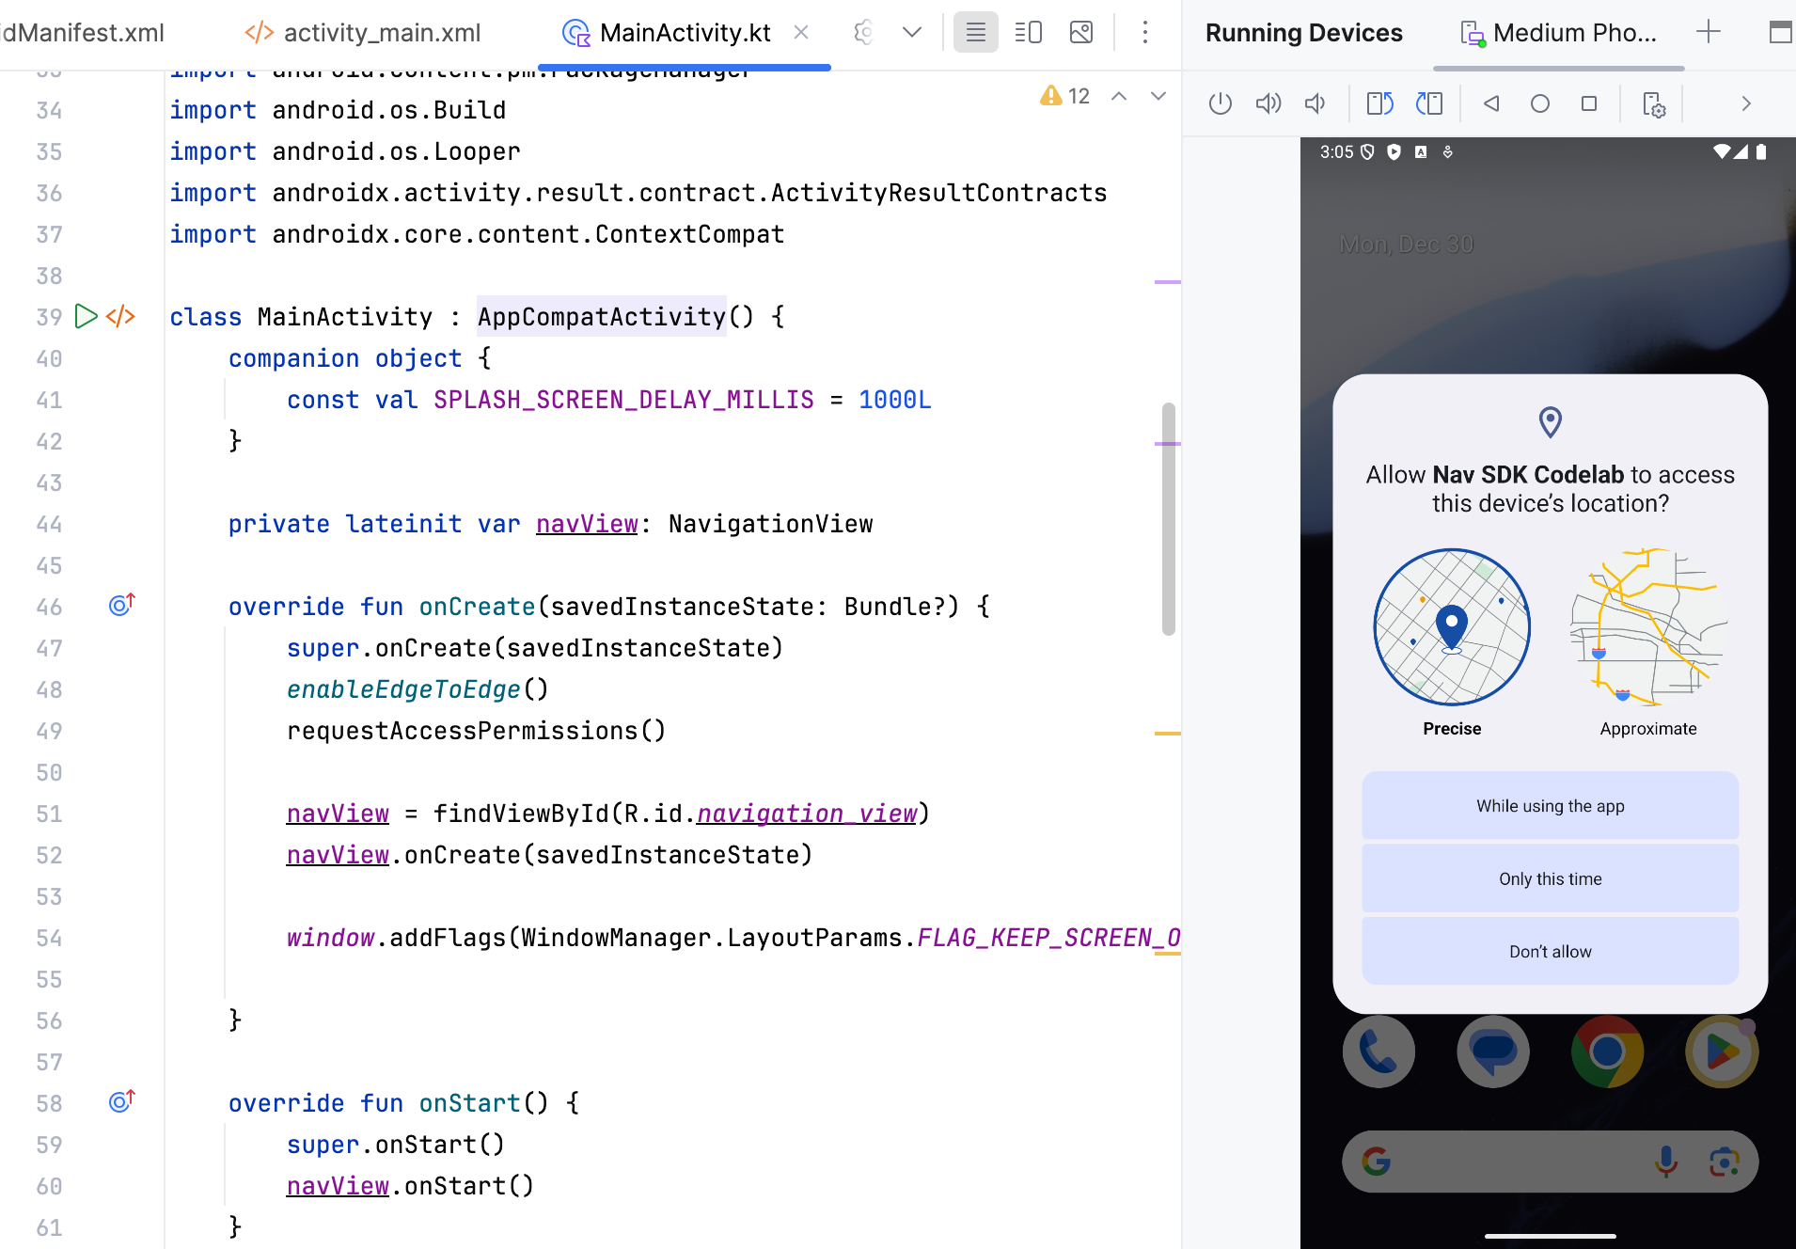Viewport: 1796px width, 1249px height.
Task: Tap the Home button on the device toolbar
Action: 1539,103
